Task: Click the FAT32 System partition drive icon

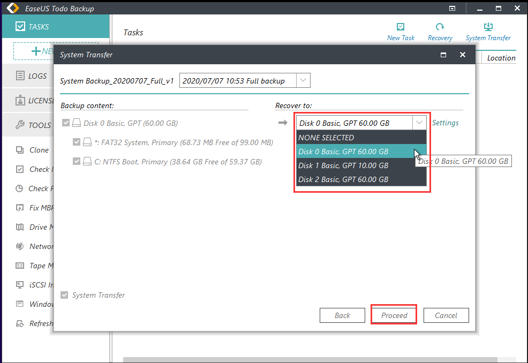Action: (x=87, y=142)
